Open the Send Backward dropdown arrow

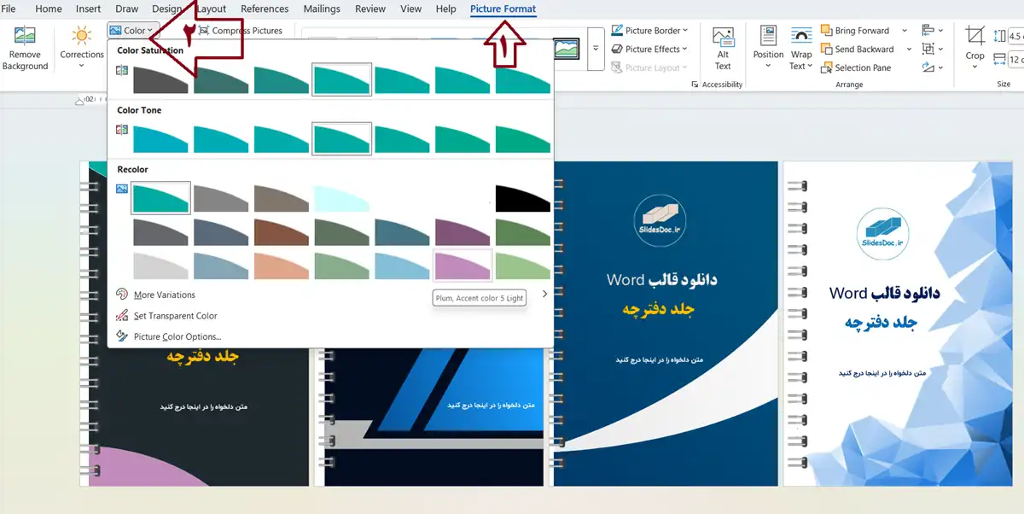coord(909,50)
